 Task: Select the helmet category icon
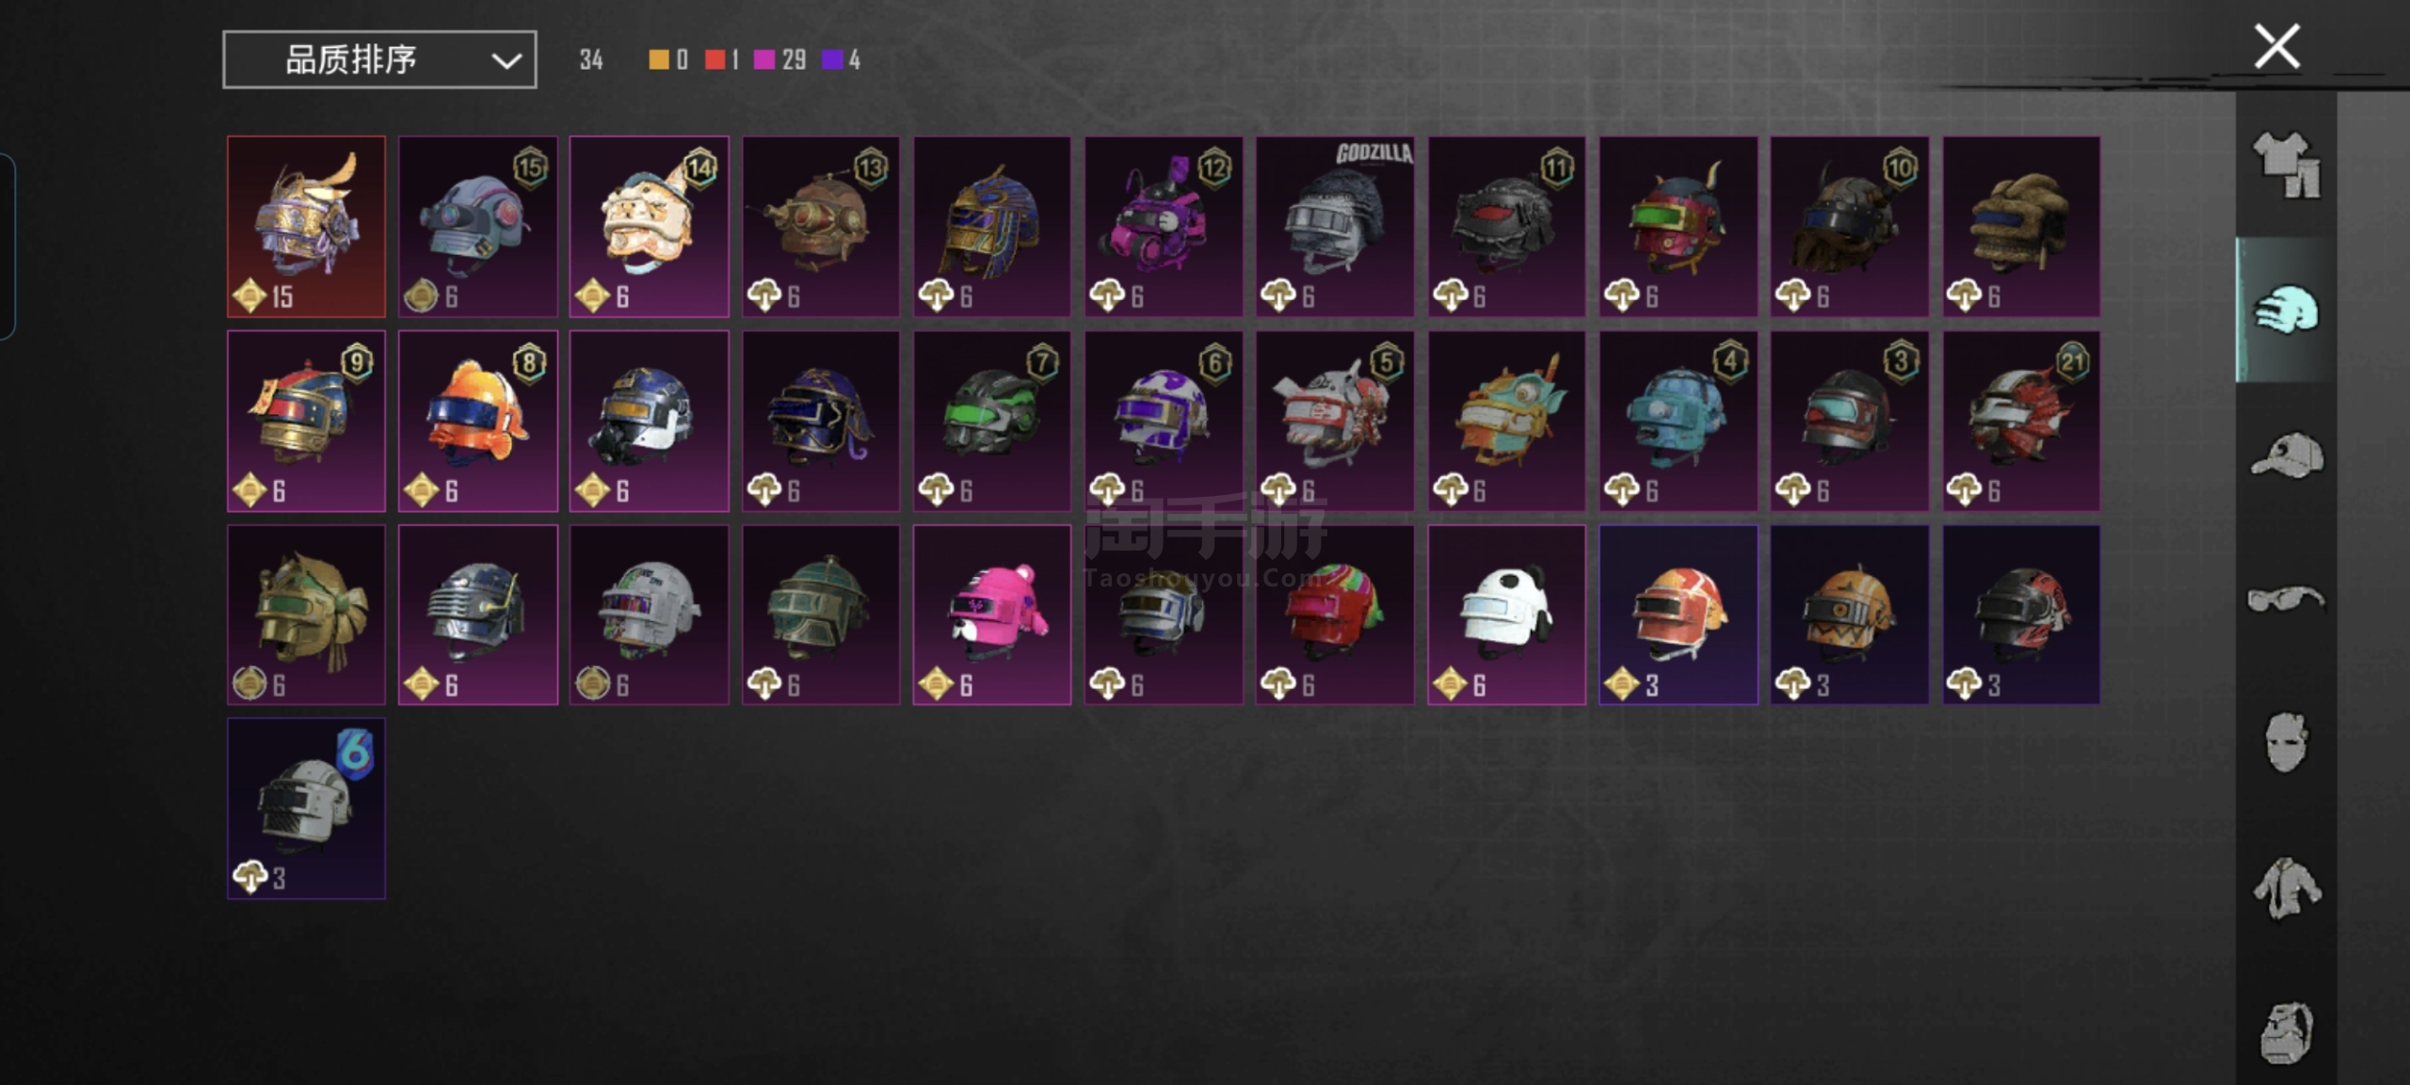[x=2286, y=310]
